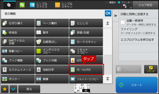Select カードスキャン function
Viewport: 159px width, 94px height.
click(x=86, y=42)
